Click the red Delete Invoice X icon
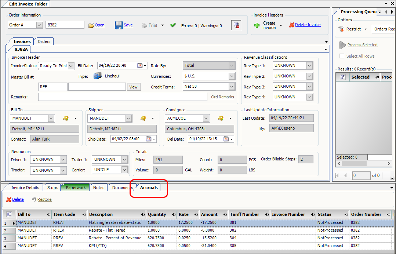The image size is (396, 254). pyautogui.click(x=292, y=25)
